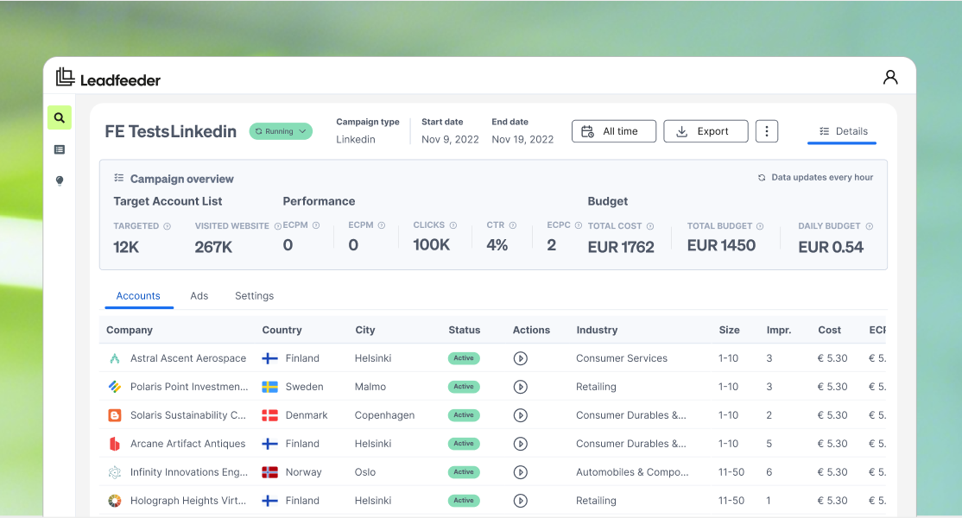Click the Malmo city cell
The width and height of the screenshot is (962, 518).
click(x=370, y=387)
